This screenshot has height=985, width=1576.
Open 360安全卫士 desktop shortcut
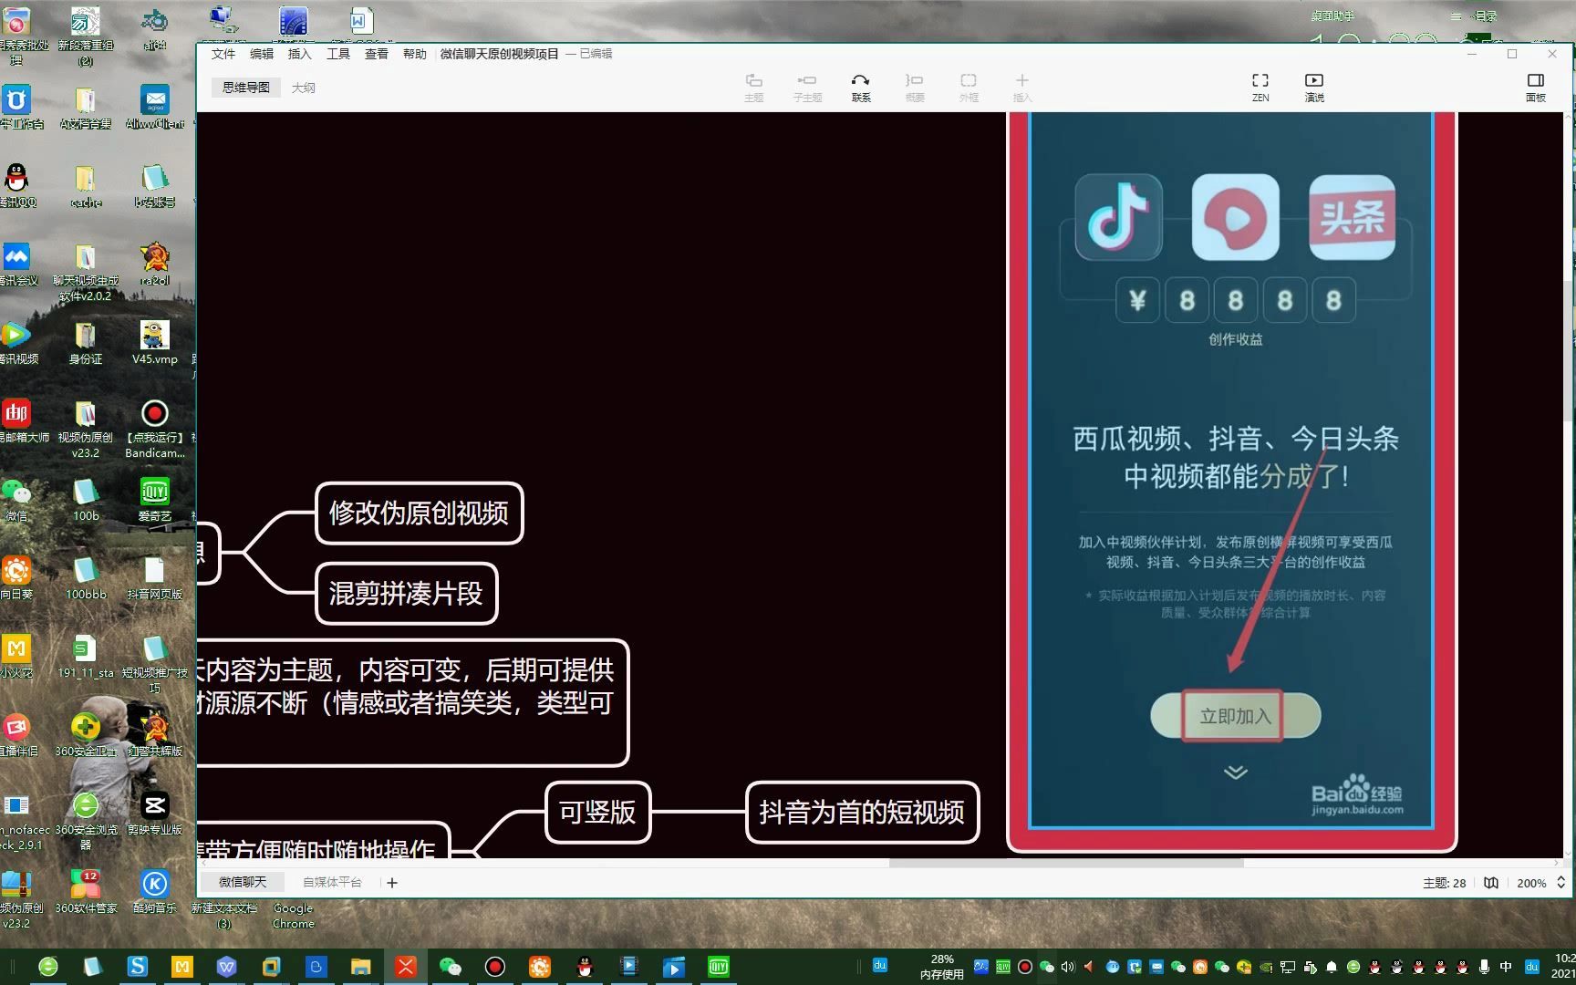pyautogui.click(x=86, y=735)
